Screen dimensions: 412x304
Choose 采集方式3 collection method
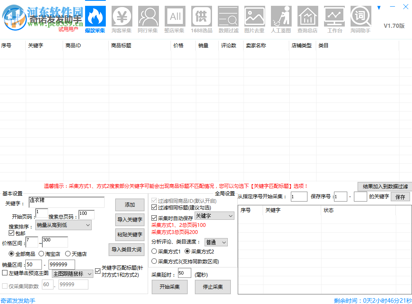pyautogui.click(x=154, y=261)
